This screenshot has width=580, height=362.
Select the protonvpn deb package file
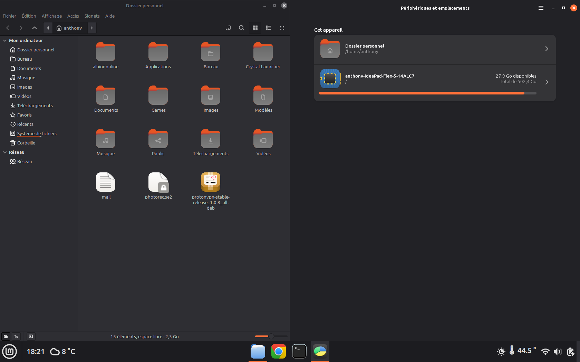(211, 182)
